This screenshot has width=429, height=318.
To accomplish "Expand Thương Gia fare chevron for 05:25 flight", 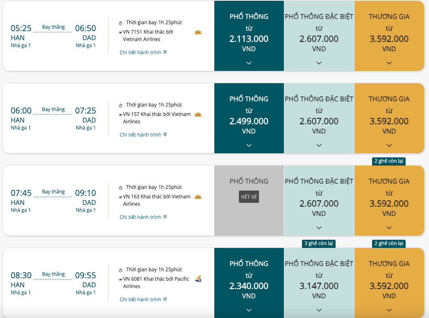I will point(389,63).
